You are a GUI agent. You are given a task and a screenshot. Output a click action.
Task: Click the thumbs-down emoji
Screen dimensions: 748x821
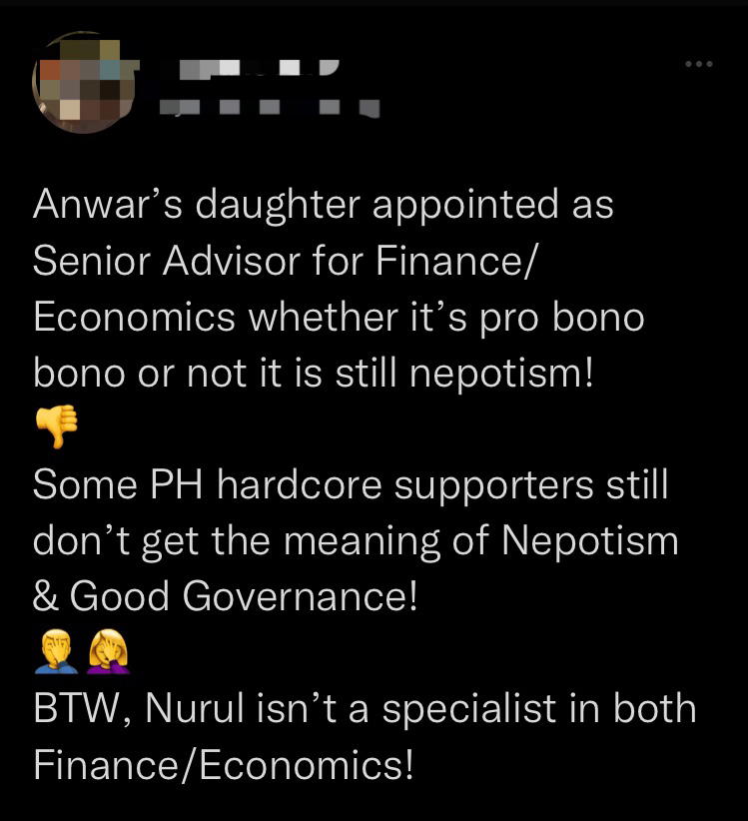pos(57,425)
